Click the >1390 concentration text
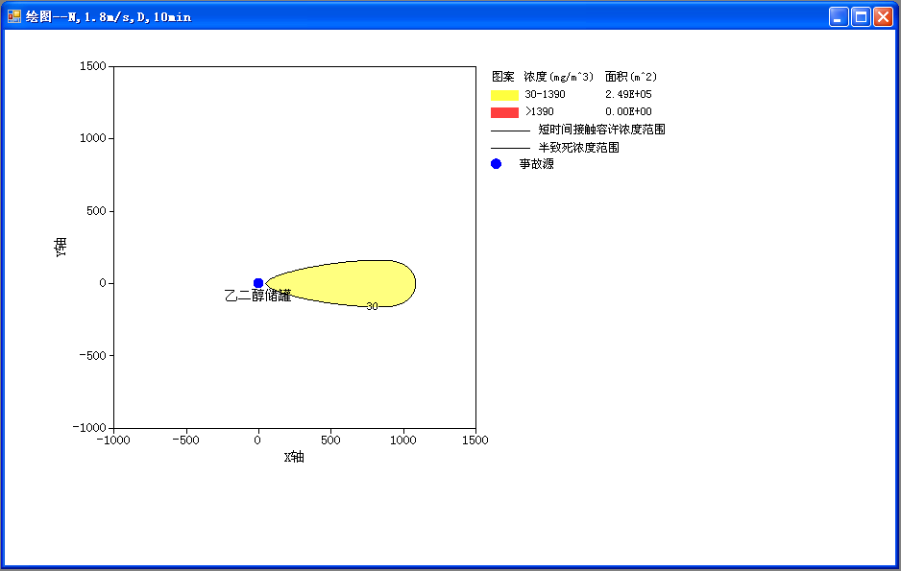 pyautogui.click(x=540, y=111)
